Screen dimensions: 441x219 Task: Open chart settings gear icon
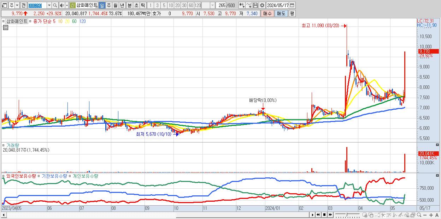click(x=262, y=5)
